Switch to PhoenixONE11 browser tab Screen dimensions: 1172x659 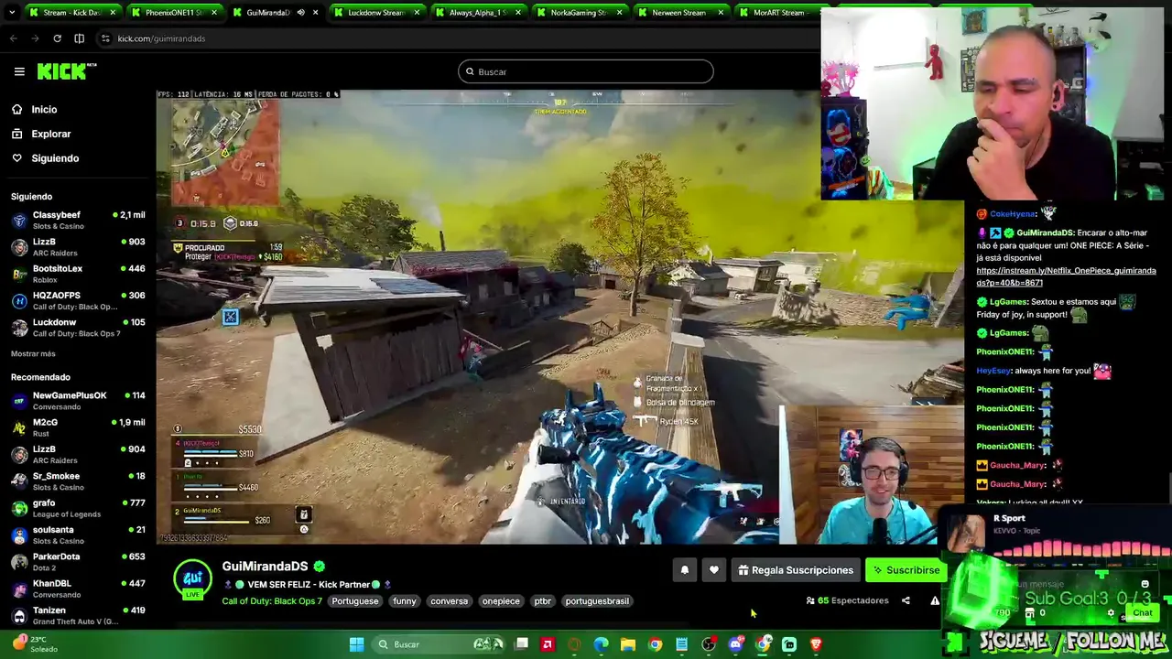174,13
